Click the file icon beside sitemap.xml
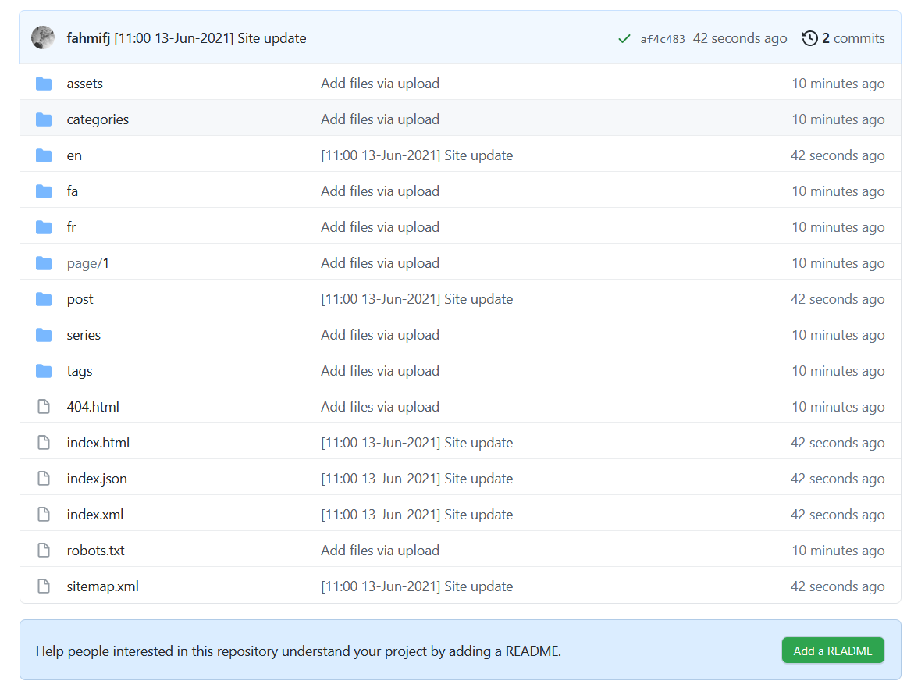Viewport: 907px width, 688px height. [x=44, y=586]
